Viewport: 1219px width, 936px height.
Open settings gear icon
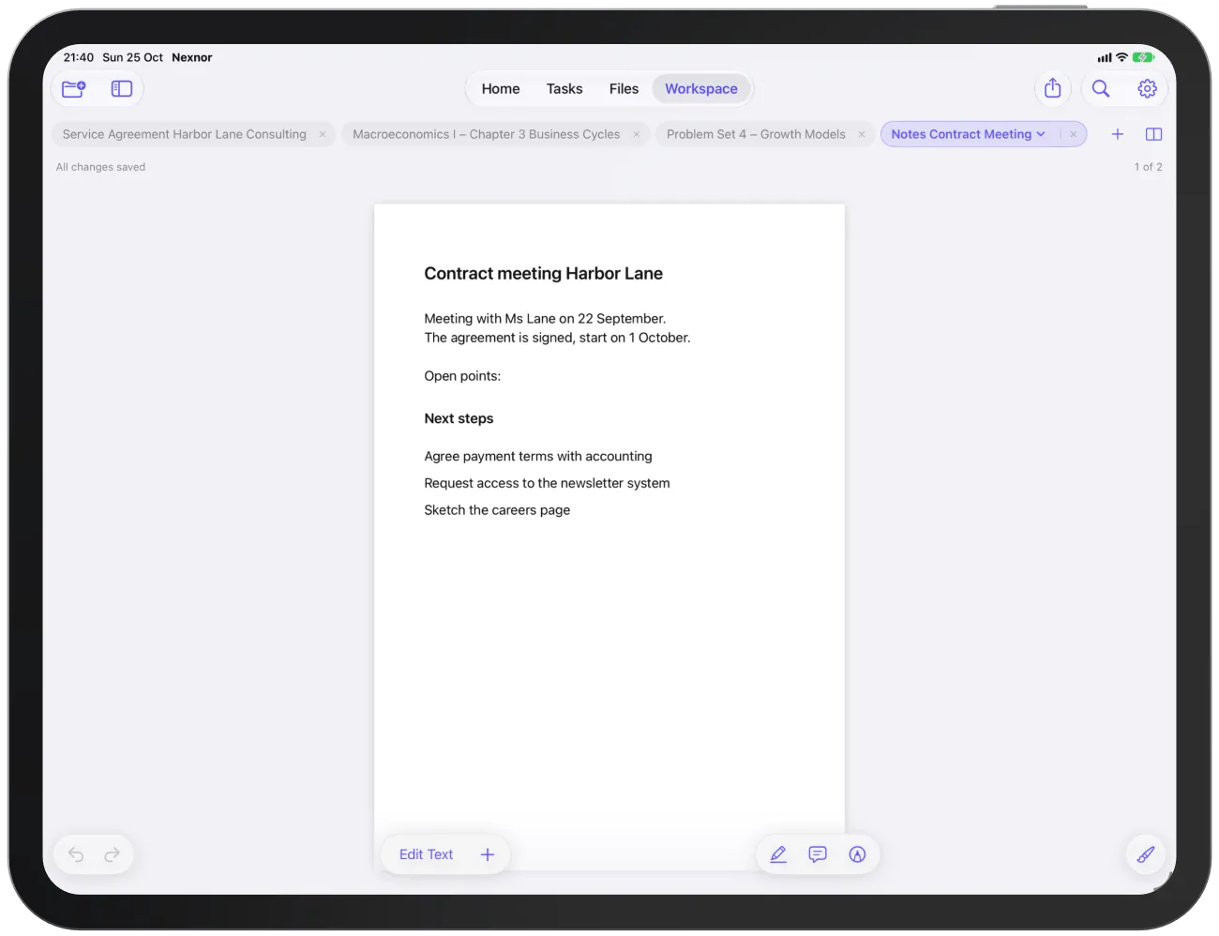pyautogui.click(x=1148, y=88)
